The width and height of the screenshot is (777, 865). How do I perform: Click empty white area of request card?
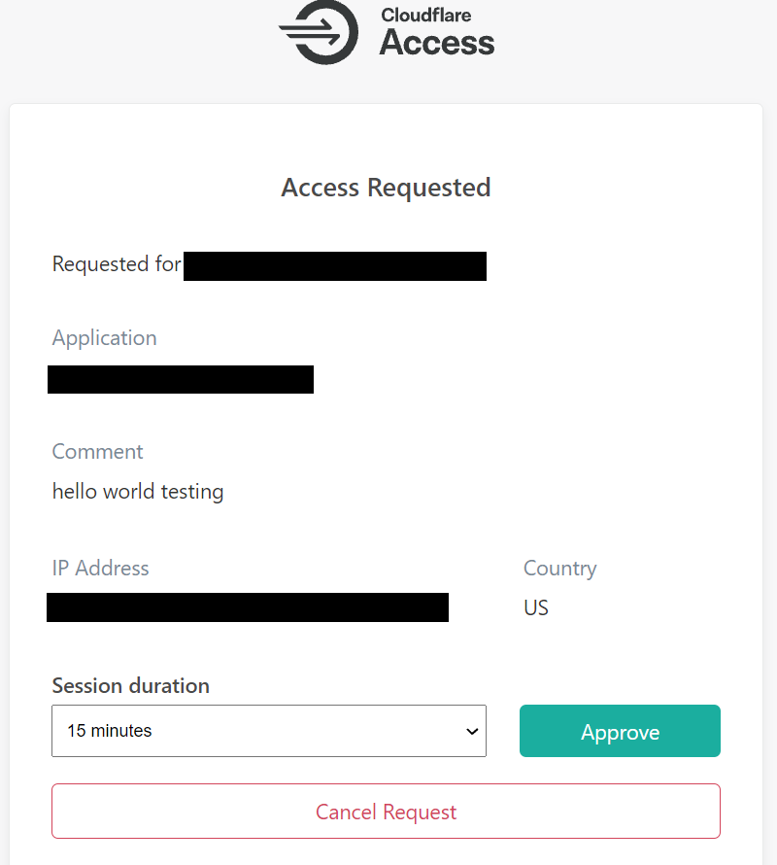[x=607, y=386]
